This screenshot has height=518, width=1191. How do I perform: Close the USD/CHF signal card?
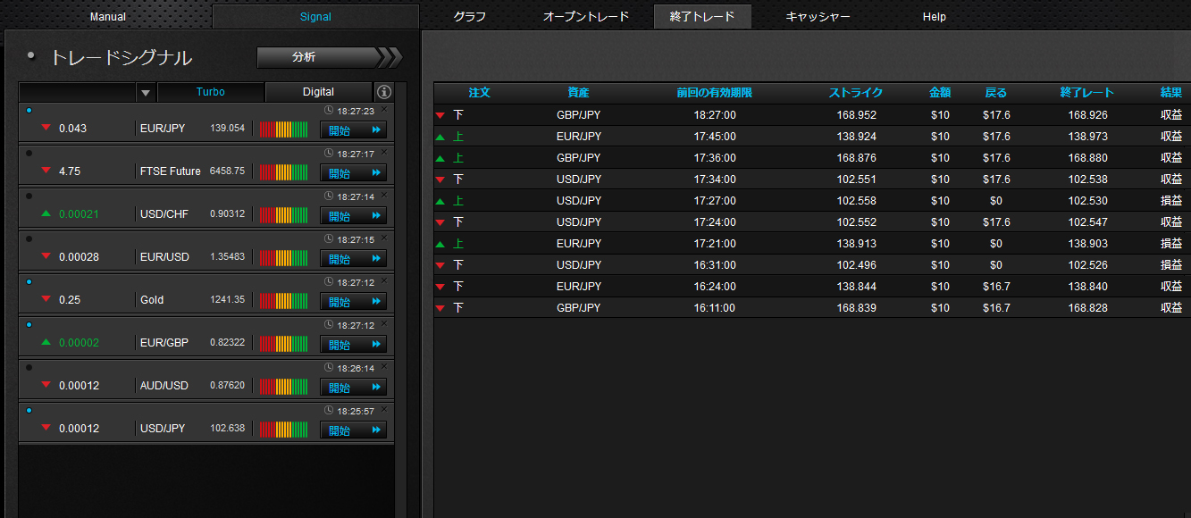(x=384, y=195)
